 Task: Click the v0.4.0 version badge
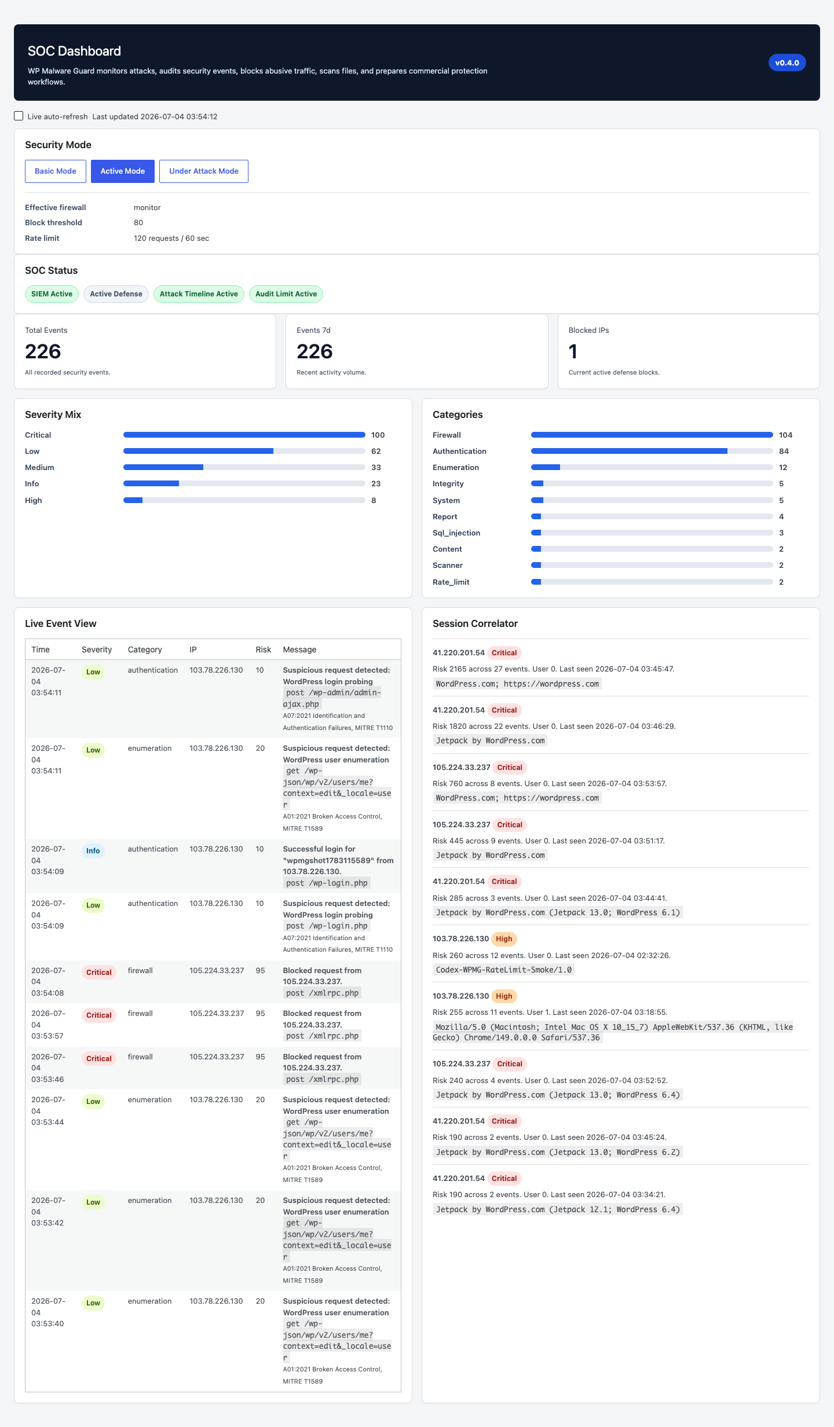[x=787, y=63]
